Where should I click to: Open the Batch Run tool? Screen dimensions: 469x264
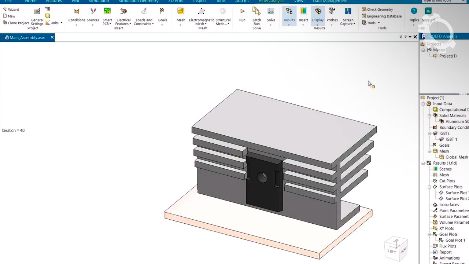[256, 12]
